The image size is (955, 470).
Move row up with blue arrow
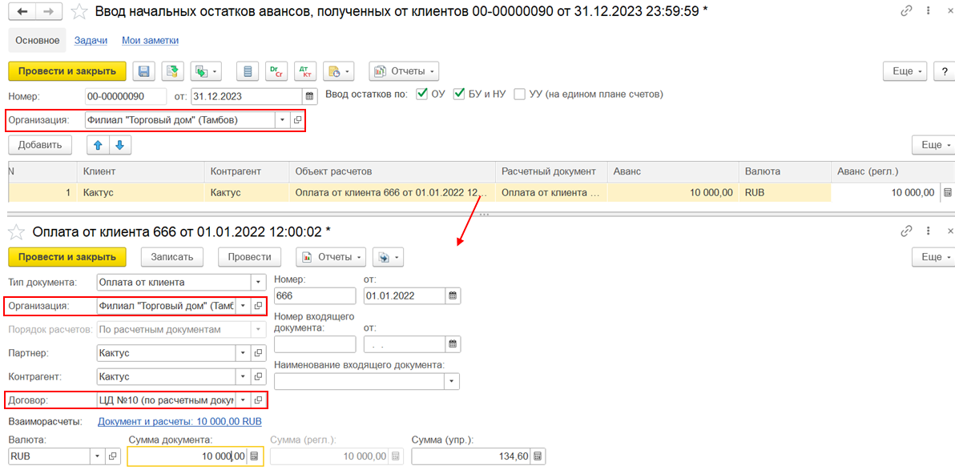[x=98, y=145]
